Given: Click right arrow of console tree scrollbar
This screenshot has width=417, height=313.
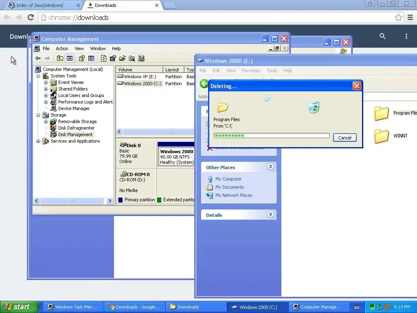Looking at the screenshot, I should [x=109, y=201].
